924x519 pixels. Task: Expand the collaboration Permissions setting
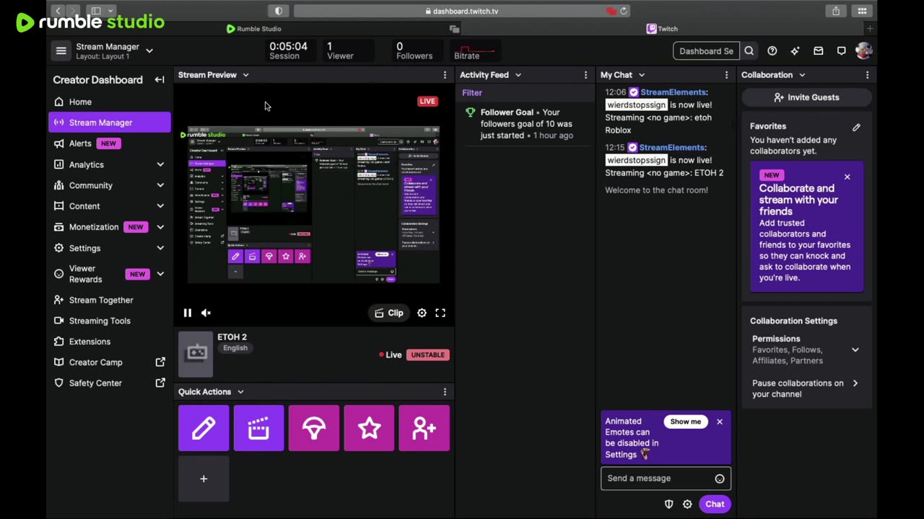point(855,350)
